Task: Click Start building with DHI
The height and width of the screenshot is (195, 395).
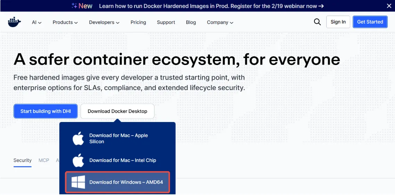Action: pyautogui.click(x=45, y=111)
